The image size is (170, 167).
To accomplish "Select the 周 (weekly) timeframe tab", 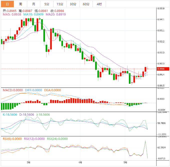I will tap(20, 4).
